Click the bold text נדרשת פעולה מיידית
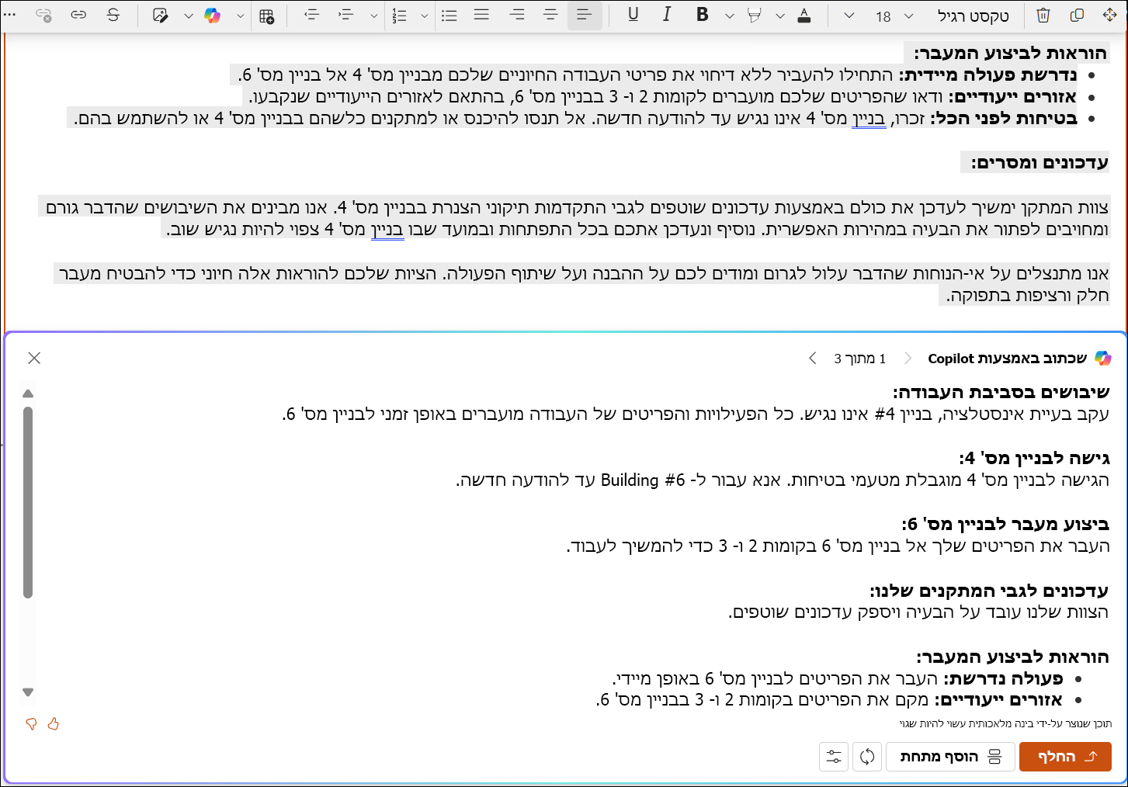 (x=987, y=75)
